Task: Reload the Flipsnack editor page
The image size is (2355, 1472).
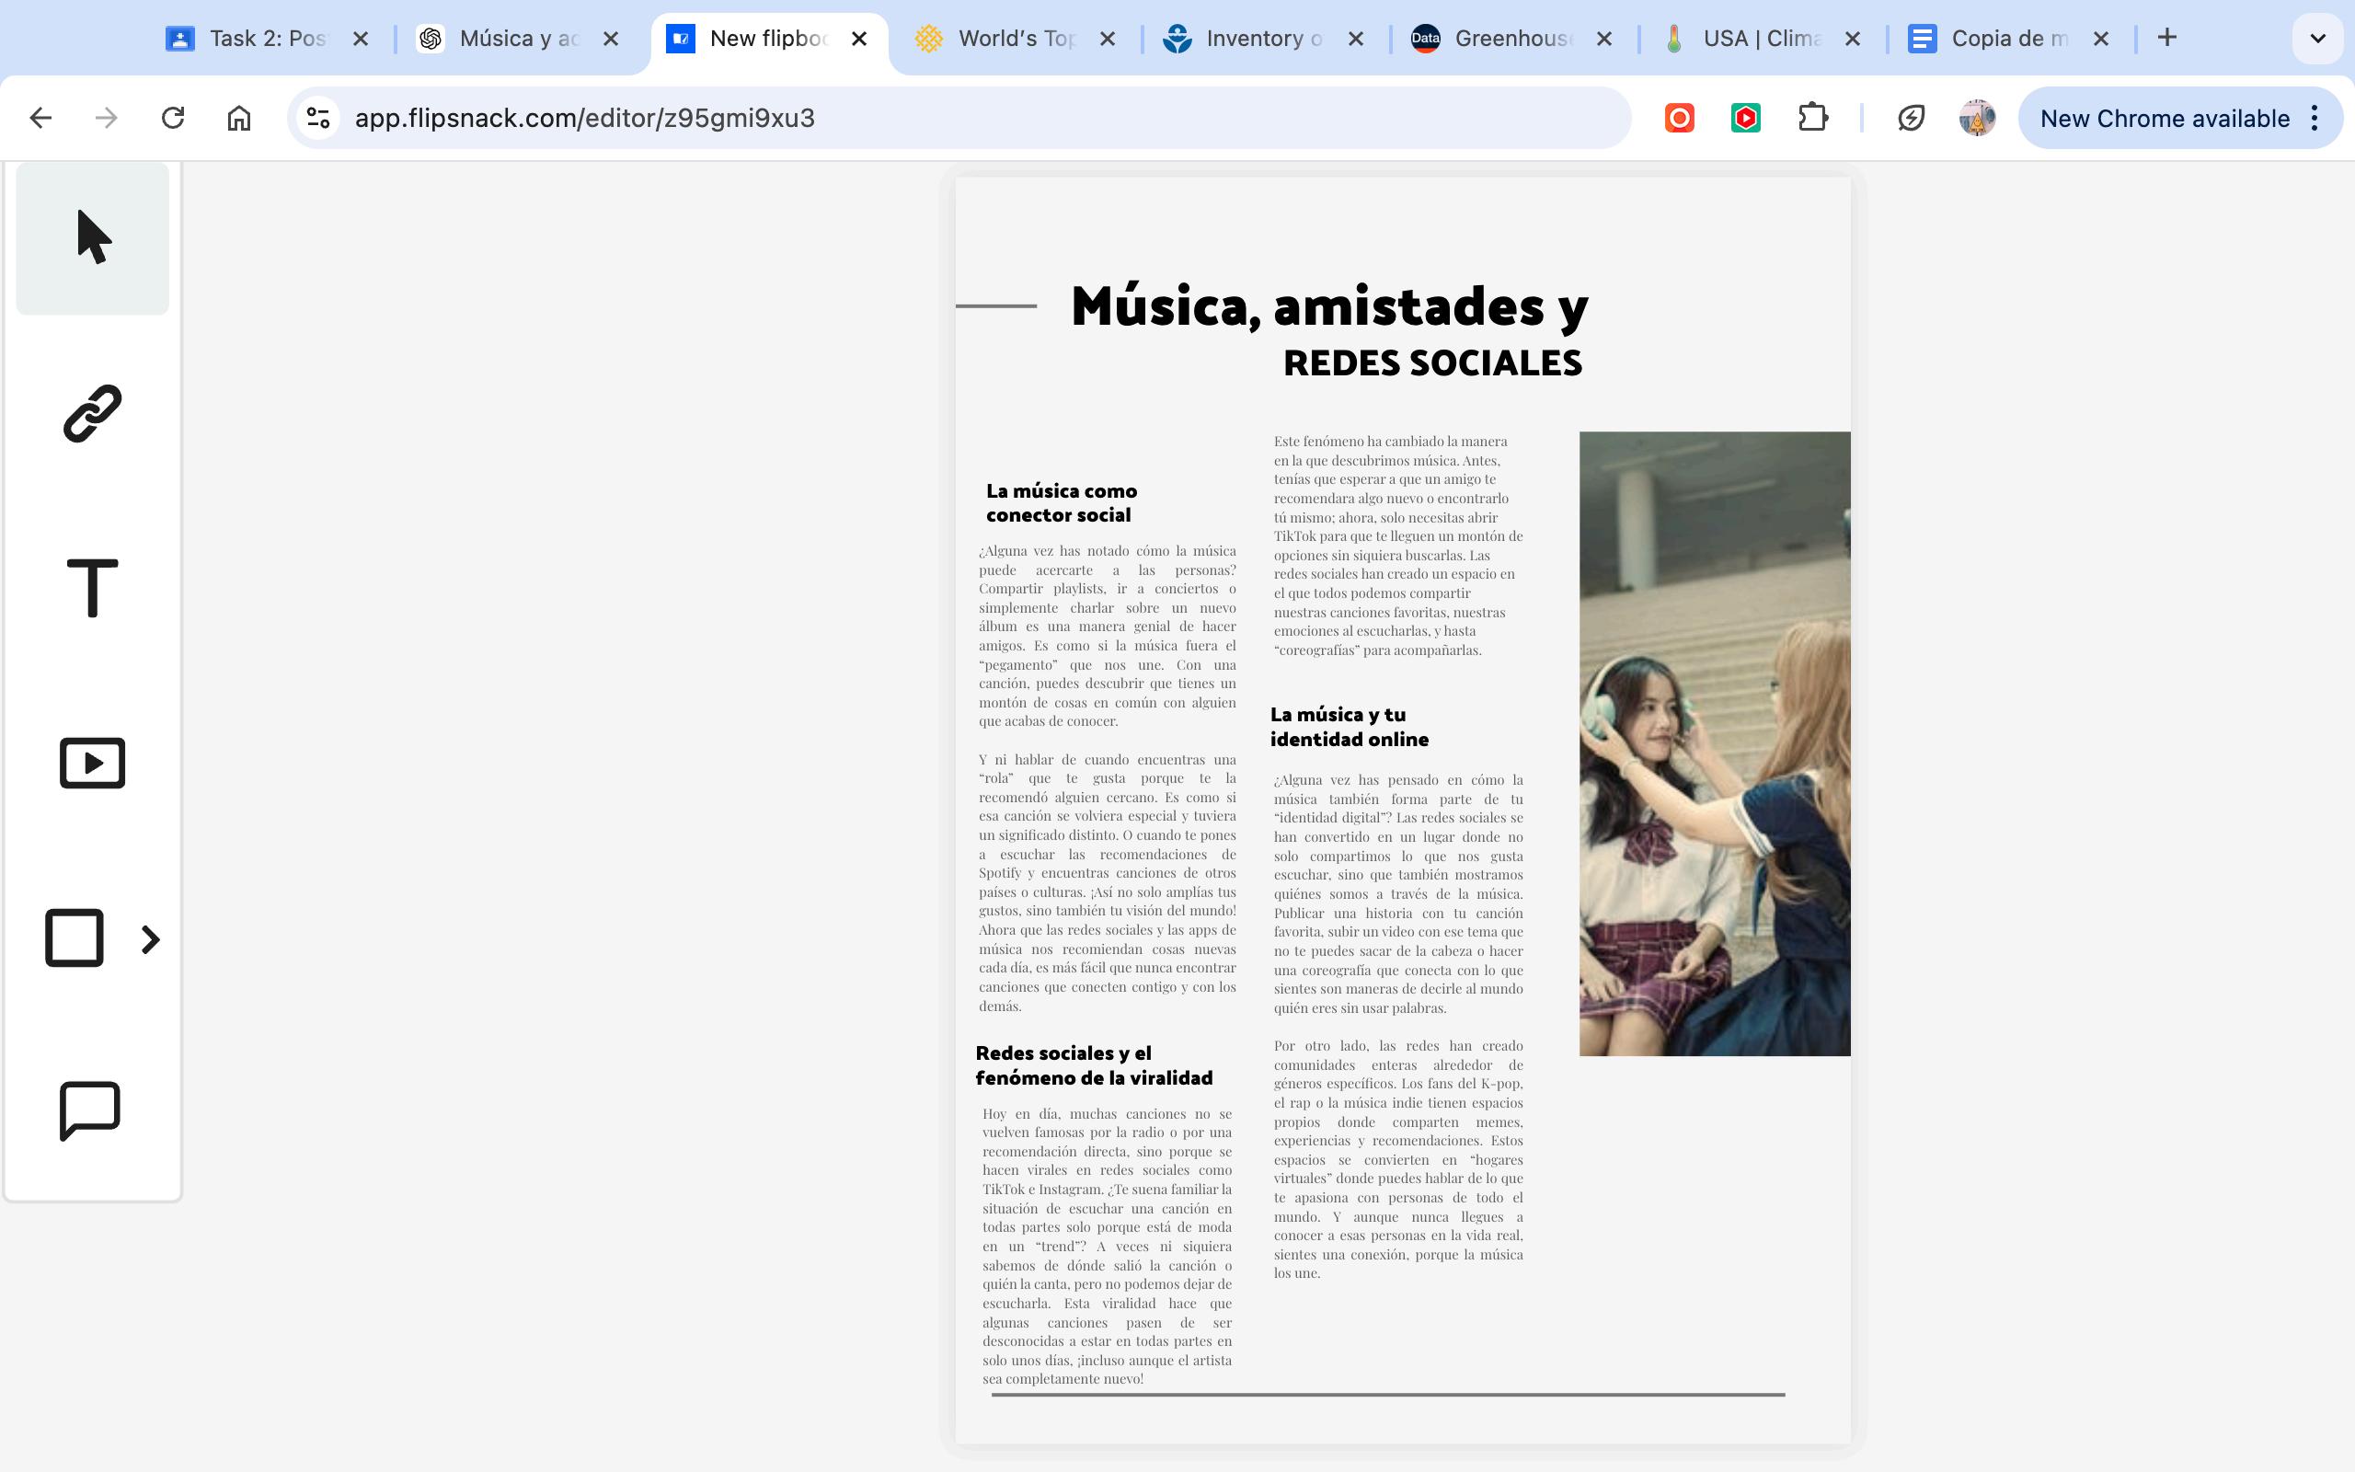Action: coord(173,118)
